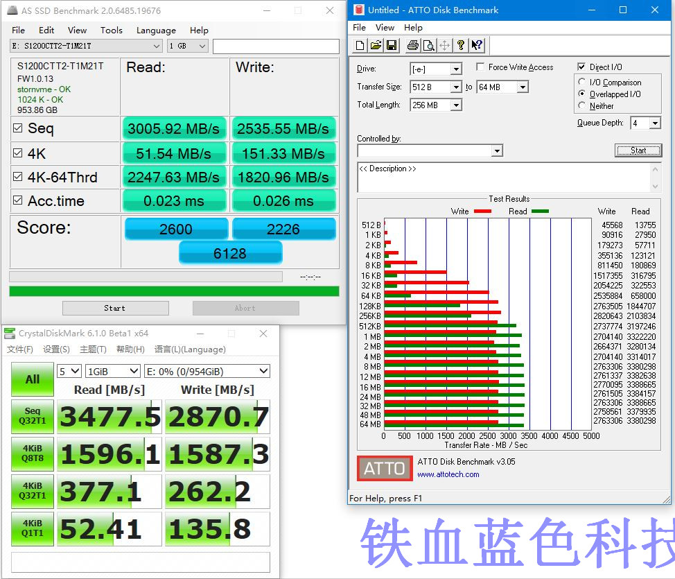The width and height of the screenshot is (675, 579).
Task: Click the ATTO logo badge
Action: [384, 469]
